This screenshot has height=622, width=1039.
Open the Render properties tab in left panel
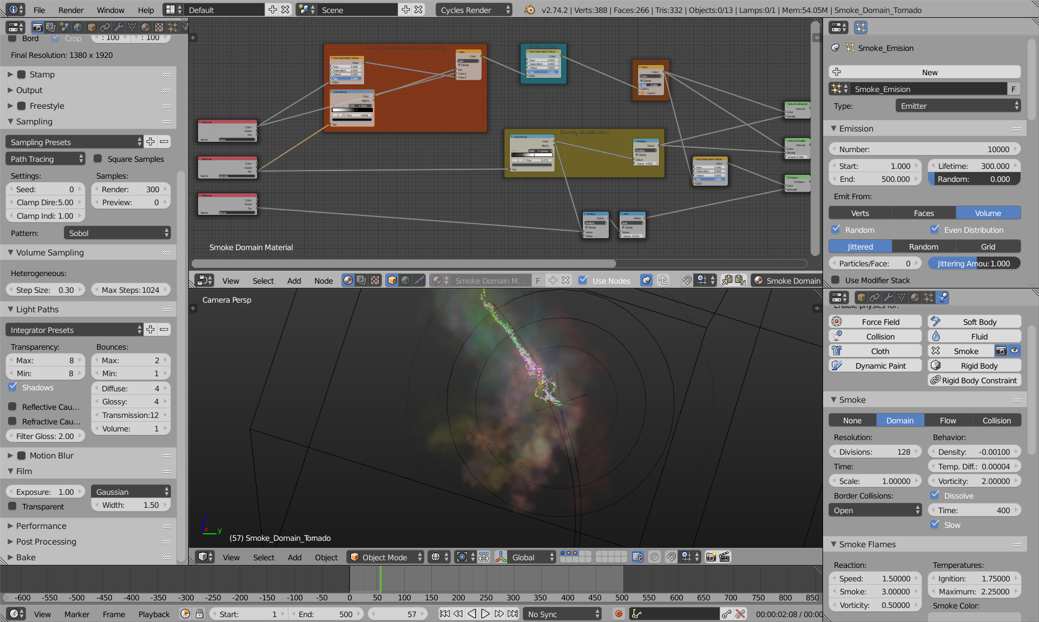click(x=37, y=27)
